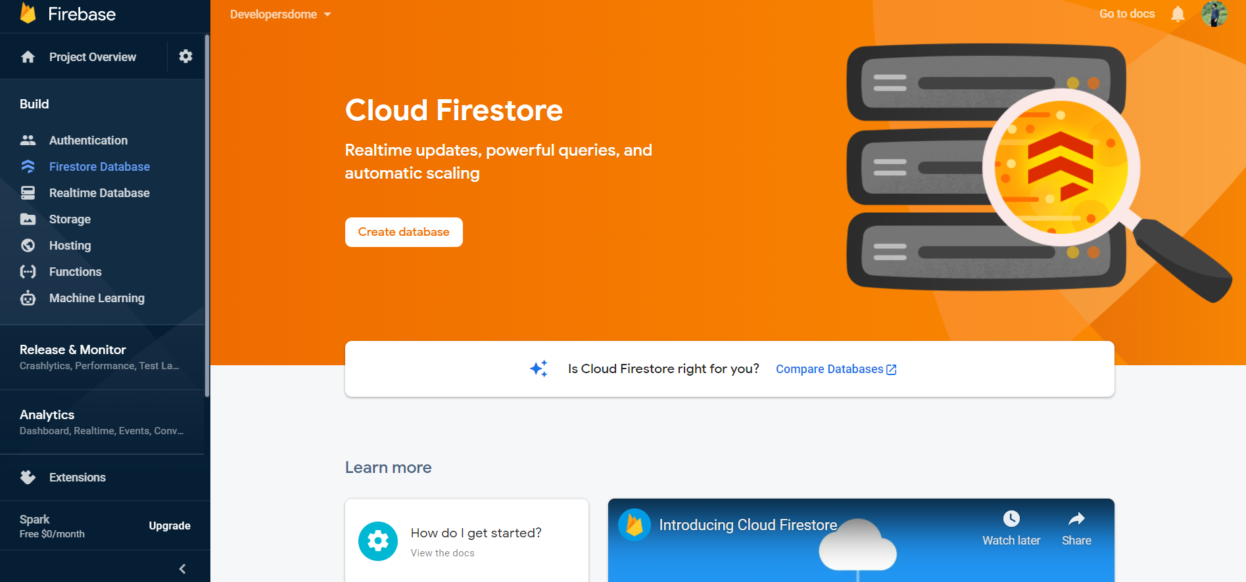
Task: Open Realtime Database from sidebar
Action: 99,193
